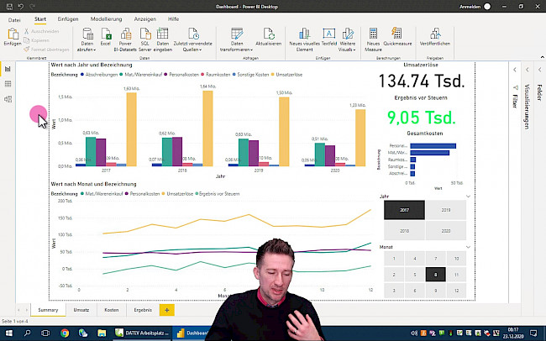546x341 pixels.
Task: Select year 2020 in Jahr slicer
Action: click(x=446, y=231)
